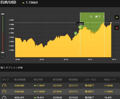Screen dimensions: 120x99
Task: Click the gauge icon in the NZD/JPY row
Action: [x=4, y=97]
